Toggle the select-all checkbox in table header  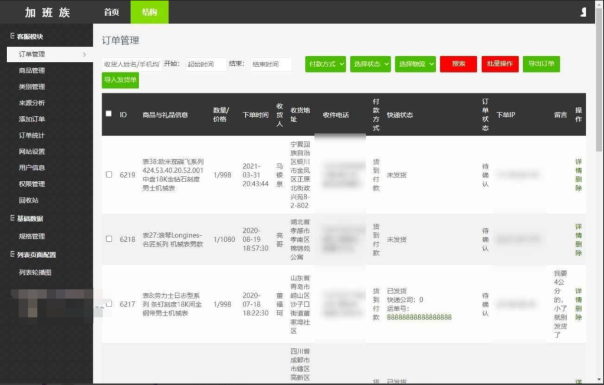click(109, 114)
